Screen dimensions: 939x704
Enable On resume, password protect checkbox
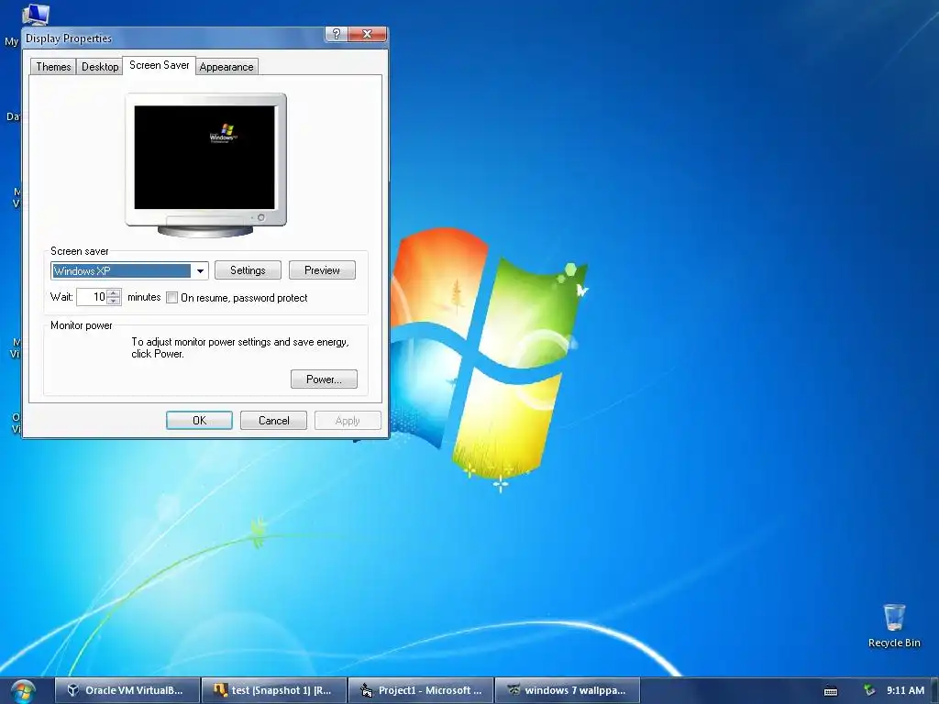click(x=171, y=298)
